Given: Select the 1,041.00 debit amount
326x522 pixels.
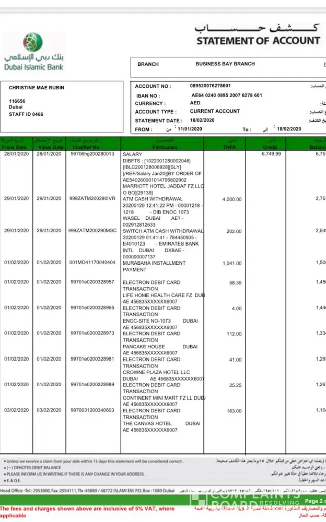Looking at the screenshot, I should (x=232, y=263).
